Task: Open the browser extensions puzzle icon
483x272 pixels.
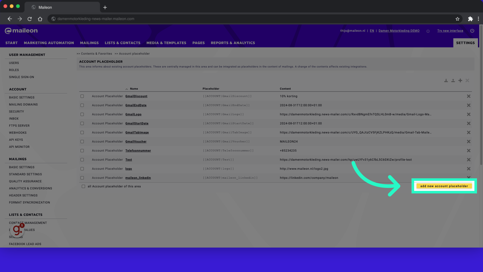Action: point(470,19)
